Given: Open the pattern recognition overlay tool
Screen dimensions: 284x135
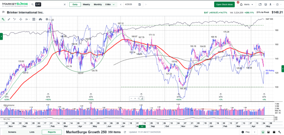Looking at the screenshot, I should pos(27,19).
